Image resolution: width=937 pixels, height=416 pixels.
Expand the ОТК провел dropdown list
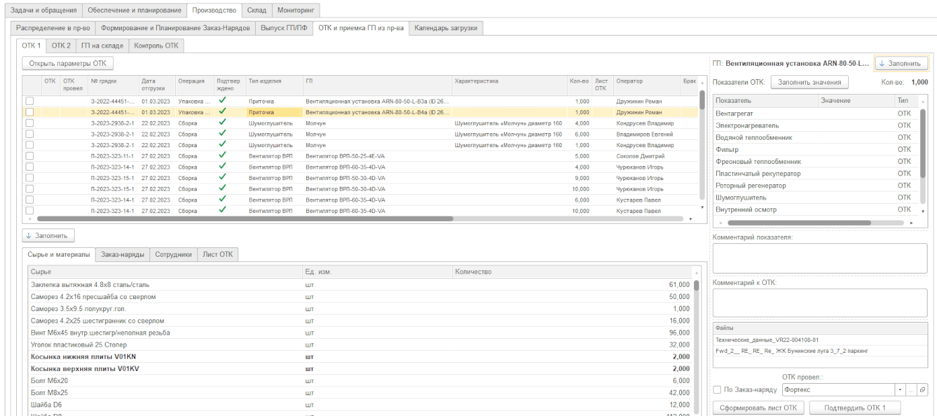coord(900,390)
